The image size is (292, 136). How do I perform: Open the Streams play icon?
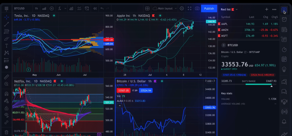pyautogui.click(x=284, y=112)
